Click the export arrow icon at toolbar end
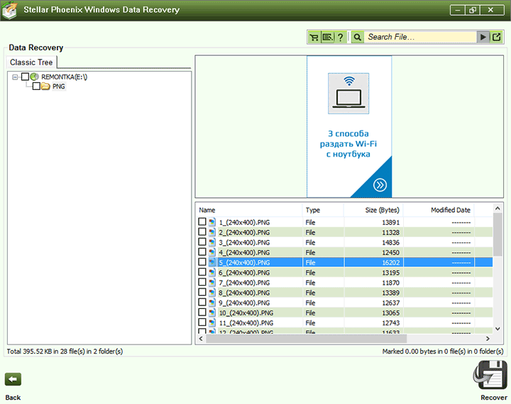 (x=496, y=37)
